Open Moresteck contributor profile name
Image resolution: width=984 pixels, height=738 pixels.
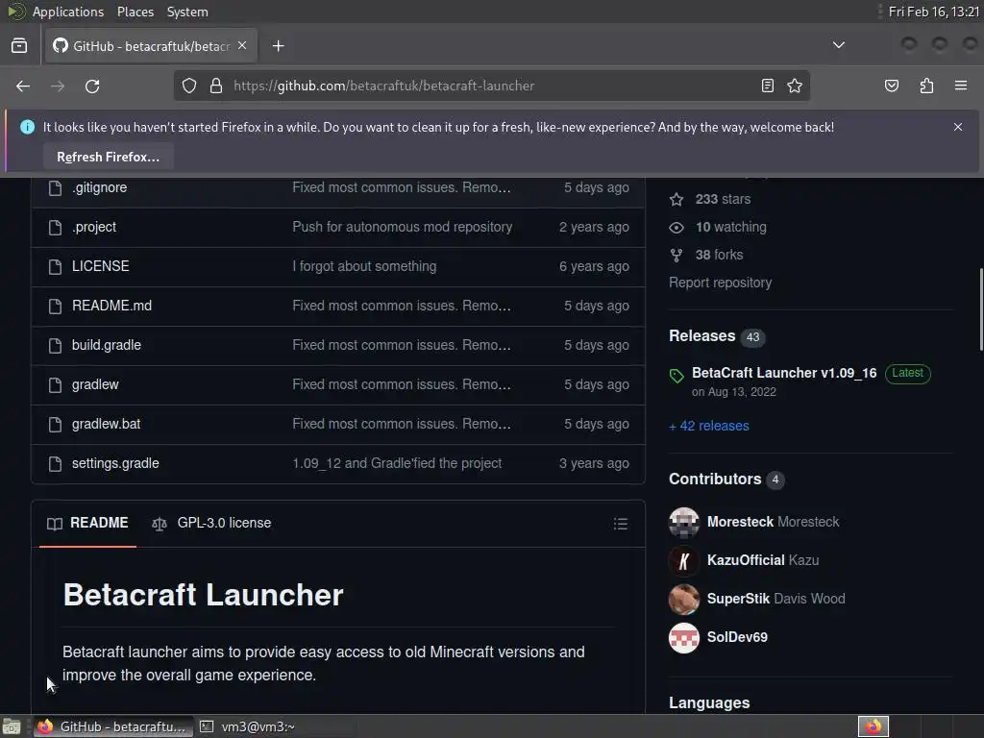[x=740, y=522]
